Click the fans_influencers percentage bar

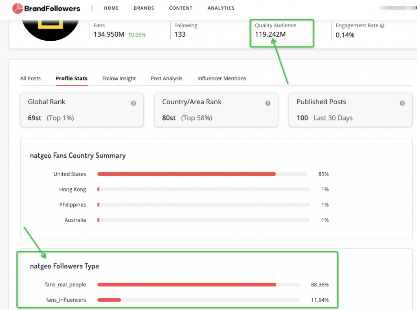pyautogui.click(x=198, y=300)
